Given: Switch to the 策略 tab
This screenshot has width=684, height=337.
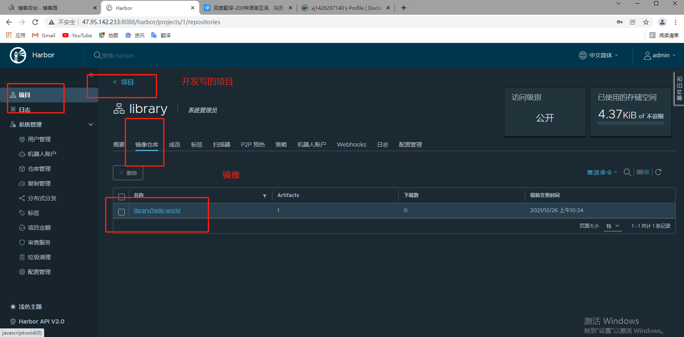Looking at the screenshot, I should (x=281, y=145).
